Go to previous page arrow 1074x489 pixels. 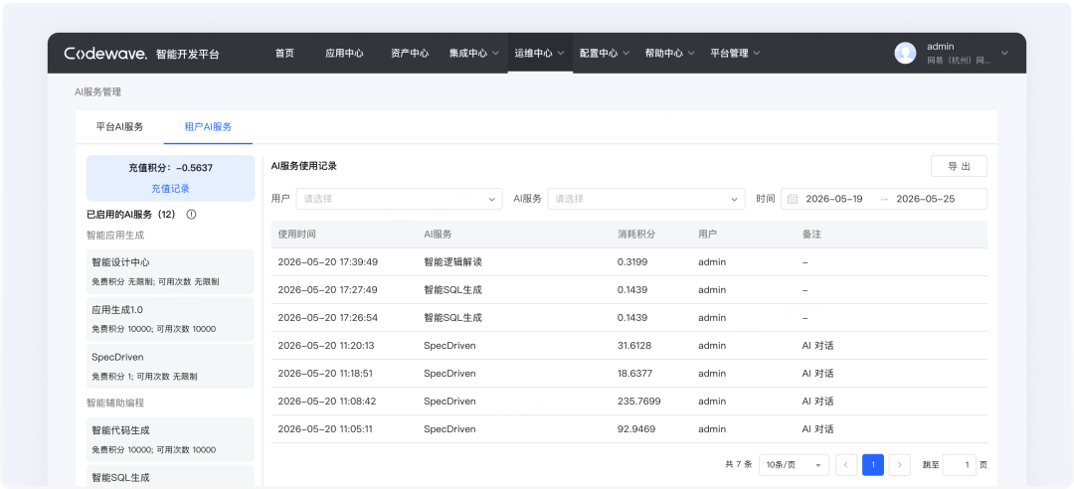pyautogui.click(x=846, y=464)
